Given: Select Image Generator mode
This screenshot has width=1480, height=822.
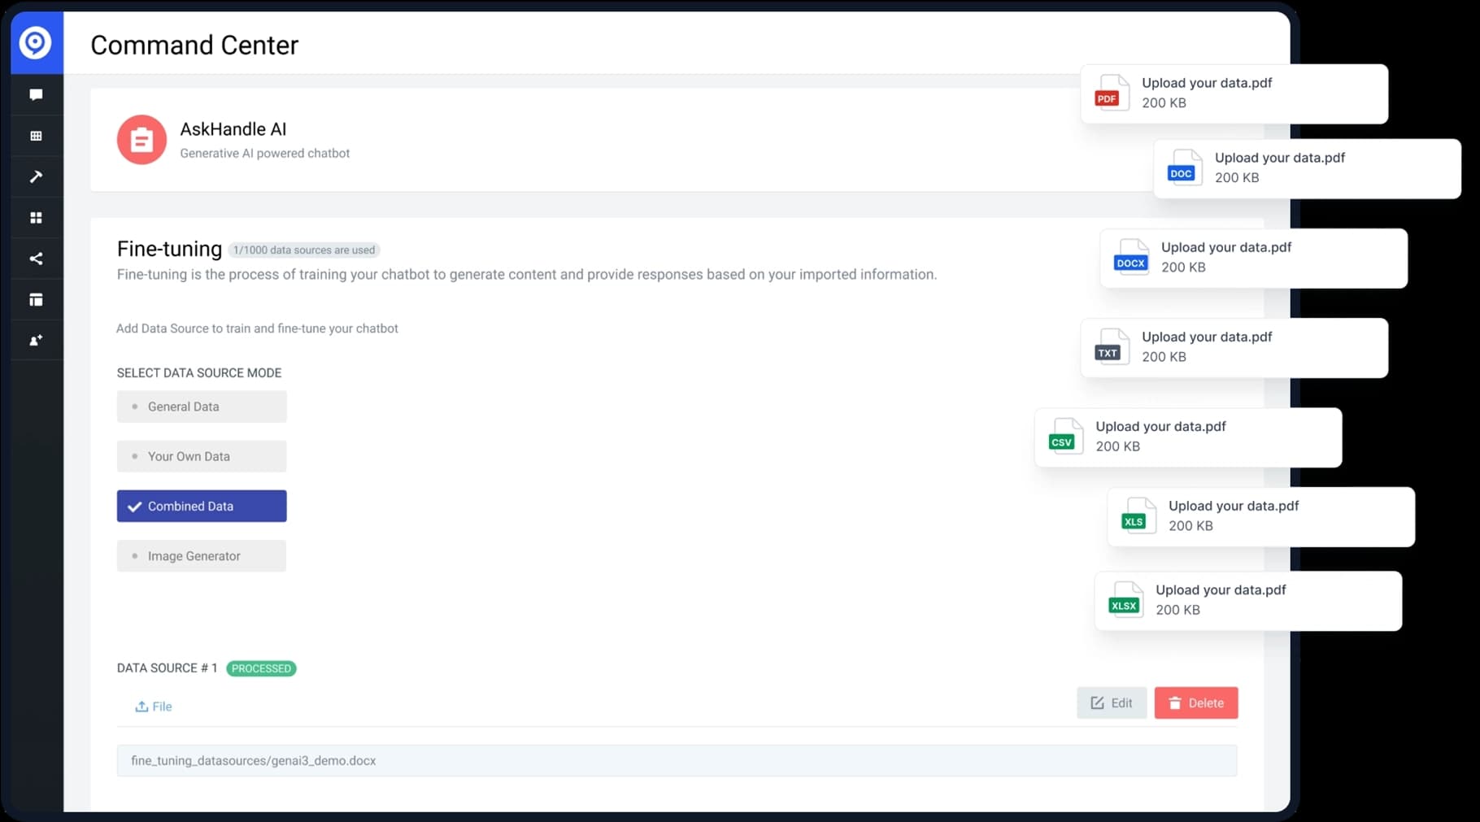Looking at the screenshot, I should [202, 556].
